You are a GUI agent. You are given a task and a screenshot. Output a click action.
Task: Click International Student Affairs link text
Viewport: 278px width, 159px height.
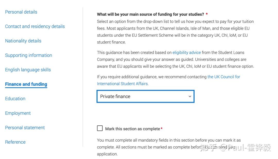pos(123,84)
